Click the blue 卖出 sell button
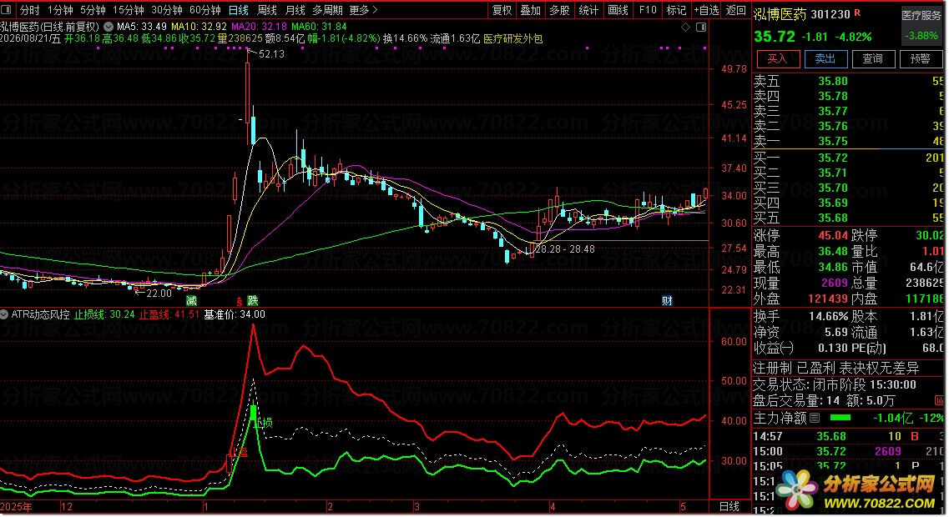Viewport: 949px width, 517px height. (825, 58)
